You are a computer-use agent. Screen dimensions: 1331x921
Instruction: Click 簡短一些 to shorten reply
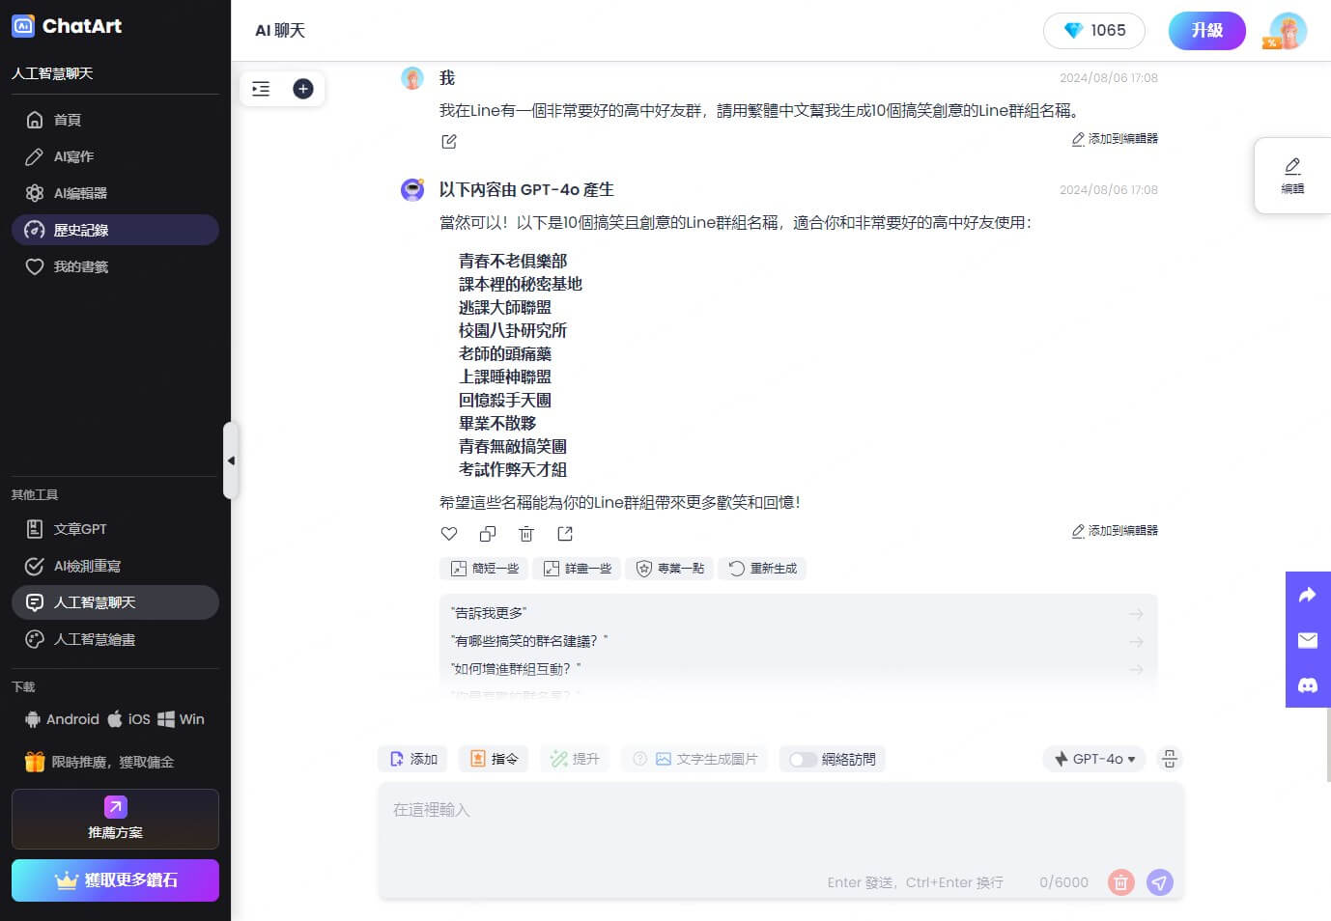coord(484,569)
